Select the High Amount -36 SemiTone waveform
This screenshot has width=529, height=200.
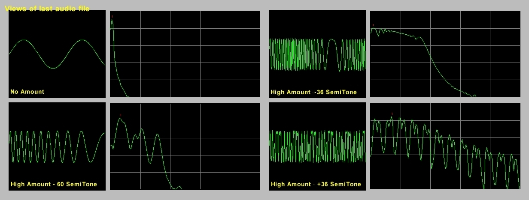[x=317, y=54]
